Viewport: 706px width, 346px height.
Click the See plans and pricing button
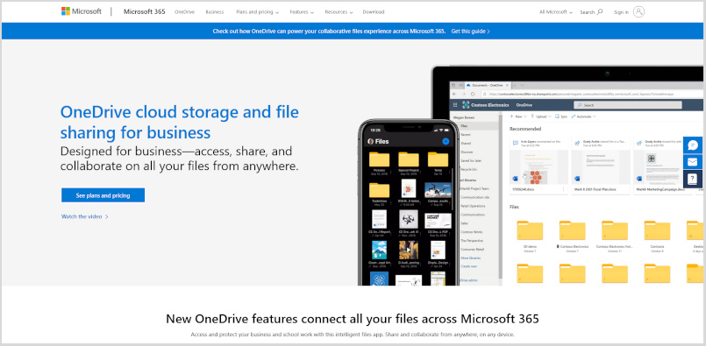point(103,195)
